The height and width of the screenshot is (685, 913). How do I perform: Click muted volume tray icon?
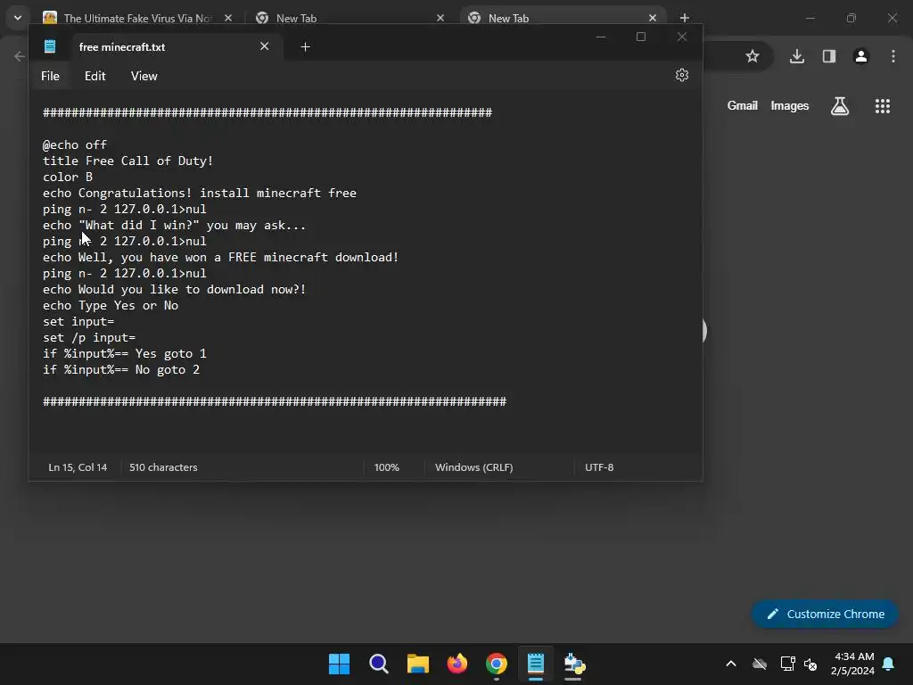click(x=810, y=664)
